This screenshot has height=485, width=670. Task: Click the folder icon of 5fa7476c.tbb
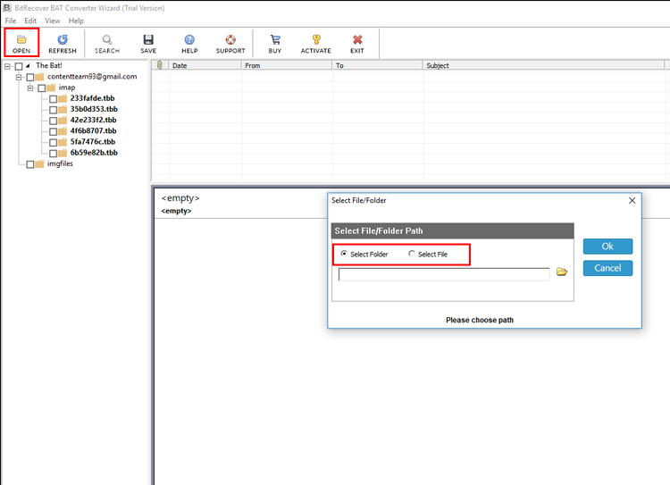coord(63,142)
